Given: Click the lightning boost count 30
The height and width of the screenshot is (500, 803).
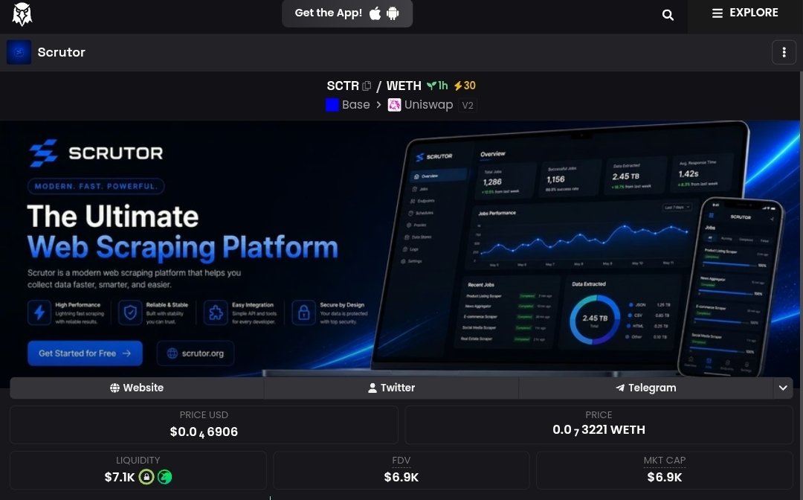Looking at the screenshot, I should coord(465,86).
